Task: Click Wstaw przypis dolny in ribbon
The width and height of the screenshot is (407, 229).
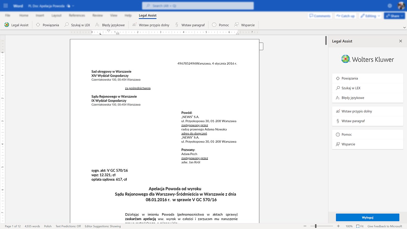Action: tap(150, 25)
